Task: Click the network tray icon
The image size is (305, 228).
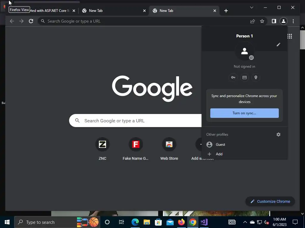Action: (x=259, y=222)
